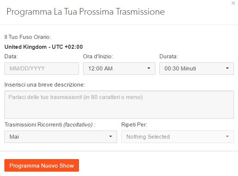The height and width of the screenshot is (176, 238).
Task: Click the Ripeti Per: label
Action: (134, 125)
